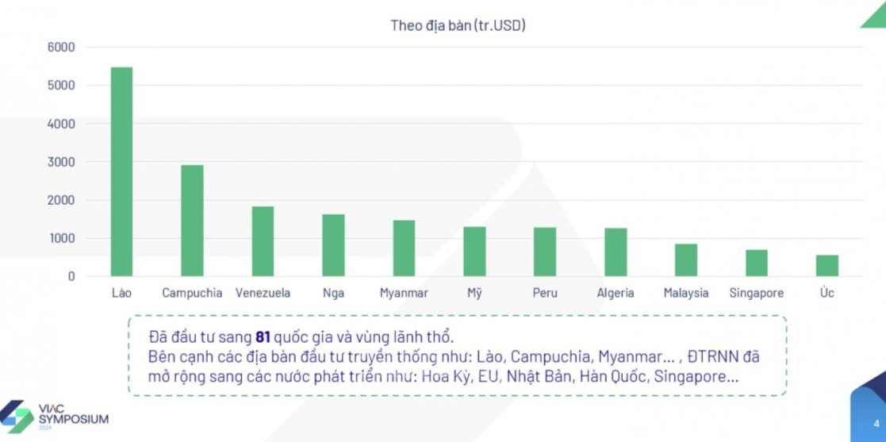886x442 pixels.
Task: Click the Myanmar bar
Action: [404, 248]
